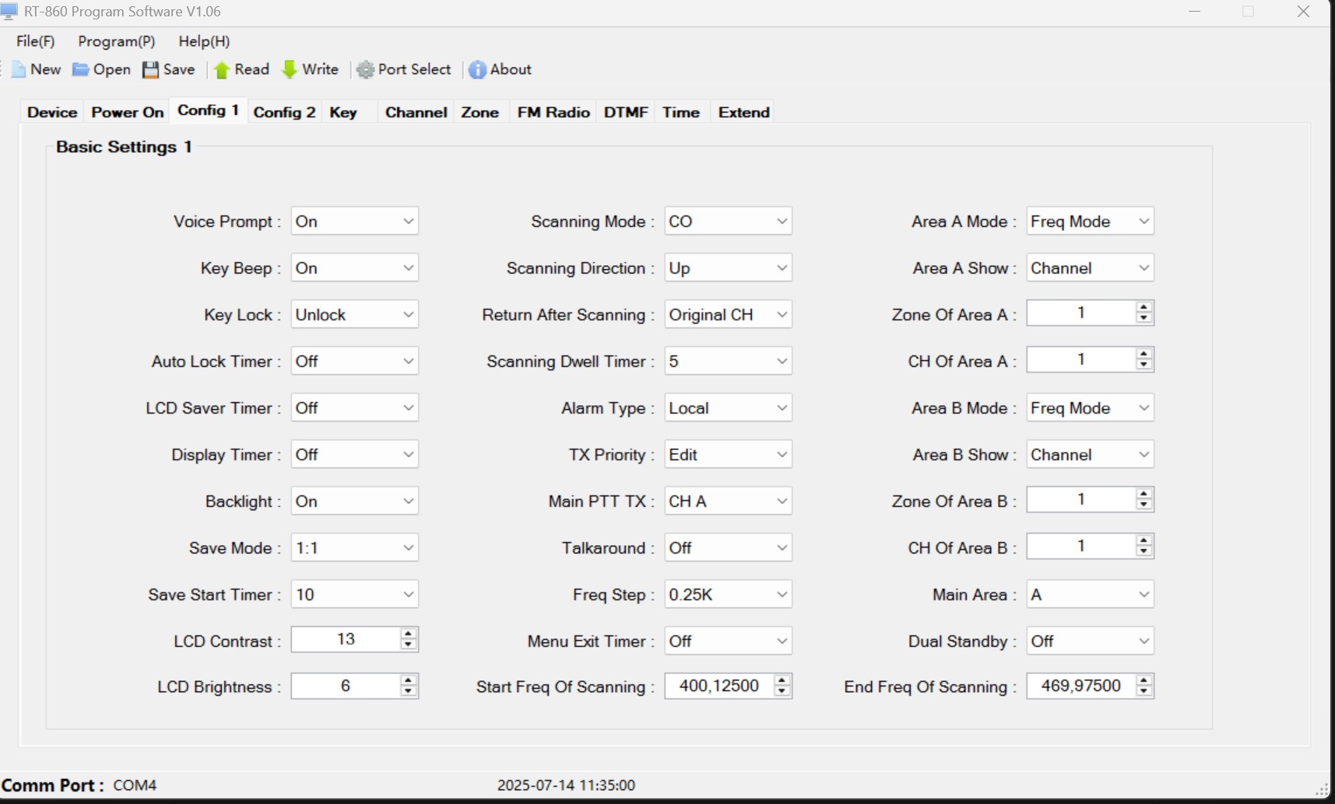Increase LCD Contrast with up arrow
1335x804 pixels.
pyautogui.click(x=408, y=634)
